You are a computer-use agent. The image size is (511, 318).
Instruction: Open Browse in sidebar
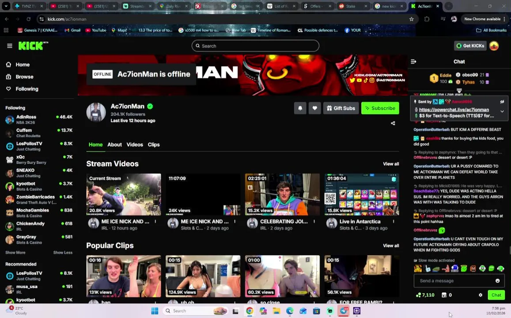click(20, 76)
